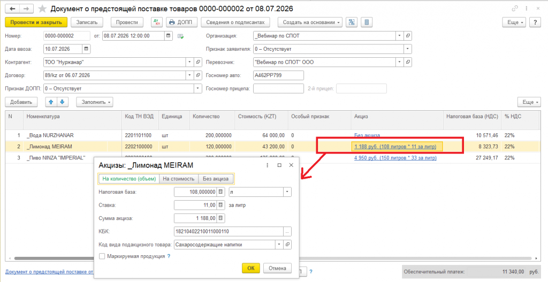The height and width of the screenshot is (282, 548).
Task: Click the green status icon beside date
Action: pyautogui.click(x=181, y=36)
